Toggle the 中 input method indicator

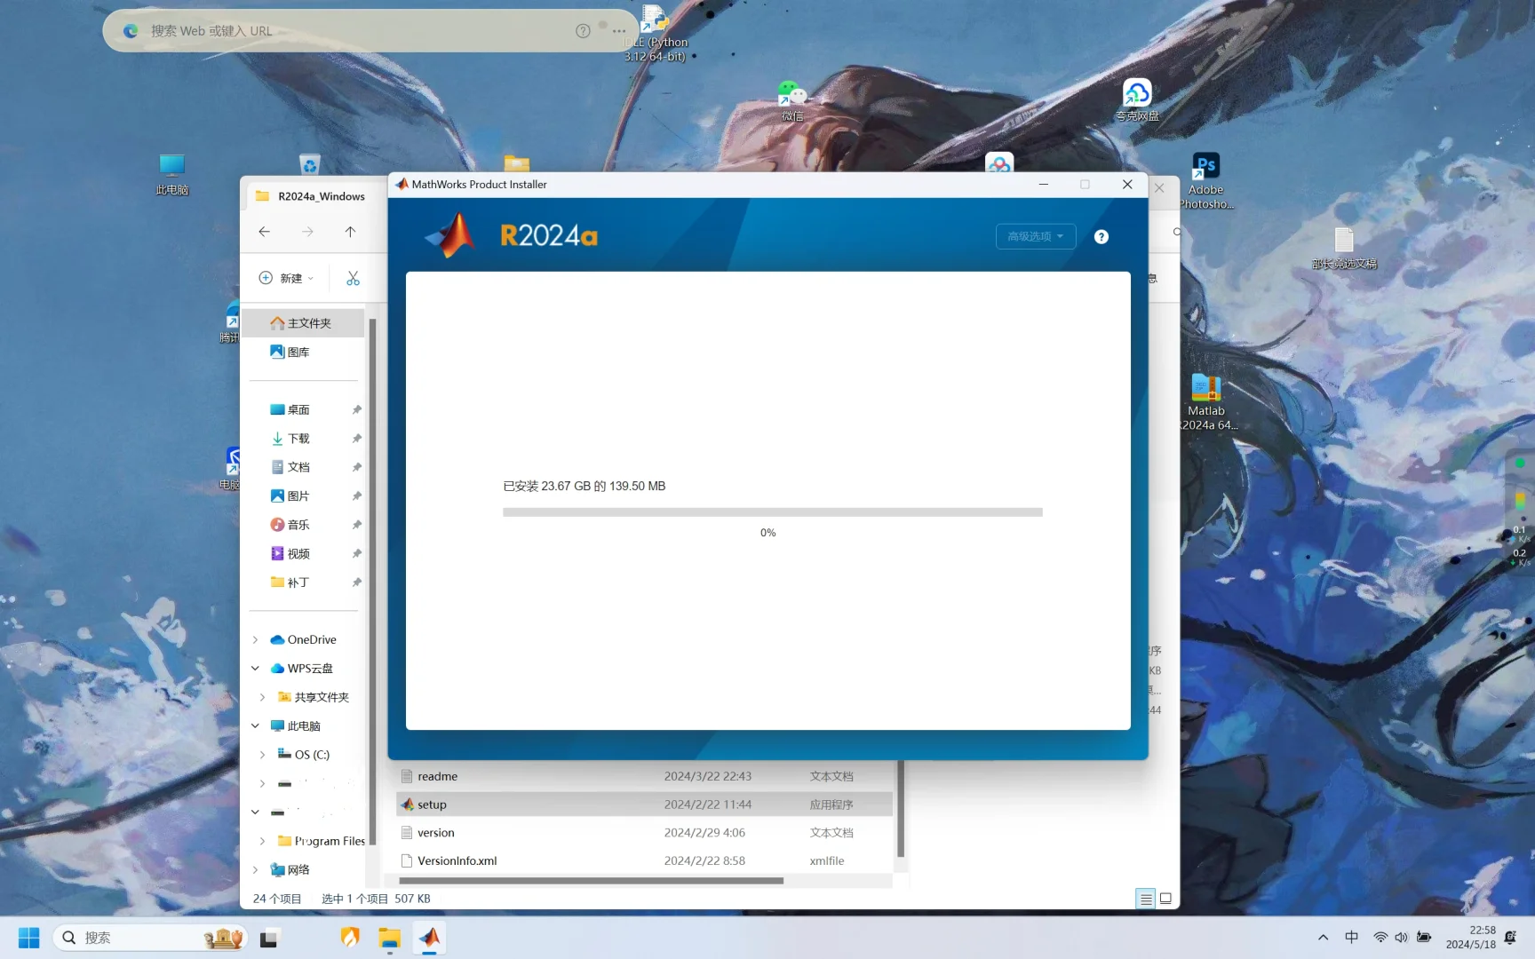[1352, 938]
